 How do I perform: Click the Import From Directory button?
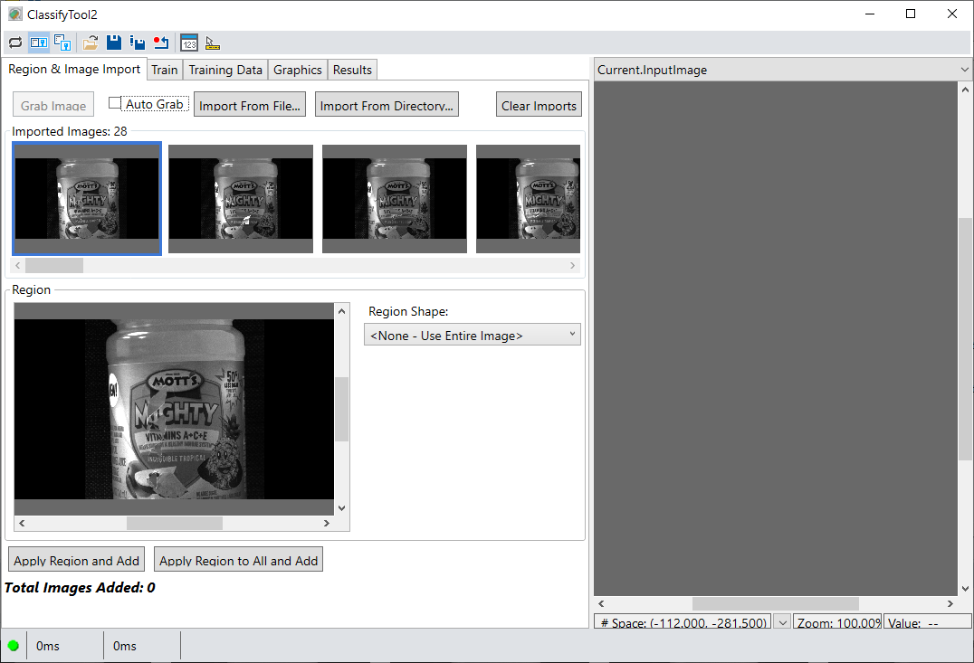386,103
